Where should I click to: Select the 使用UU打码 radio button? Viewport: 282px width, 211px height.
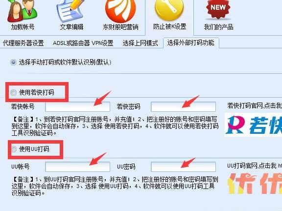click(14, 149)
